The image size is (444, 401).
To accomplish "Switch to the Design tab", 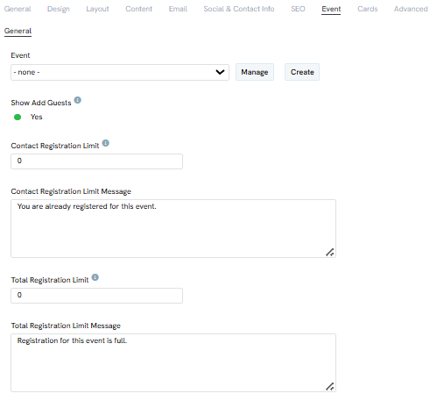I will pos(59,9).
